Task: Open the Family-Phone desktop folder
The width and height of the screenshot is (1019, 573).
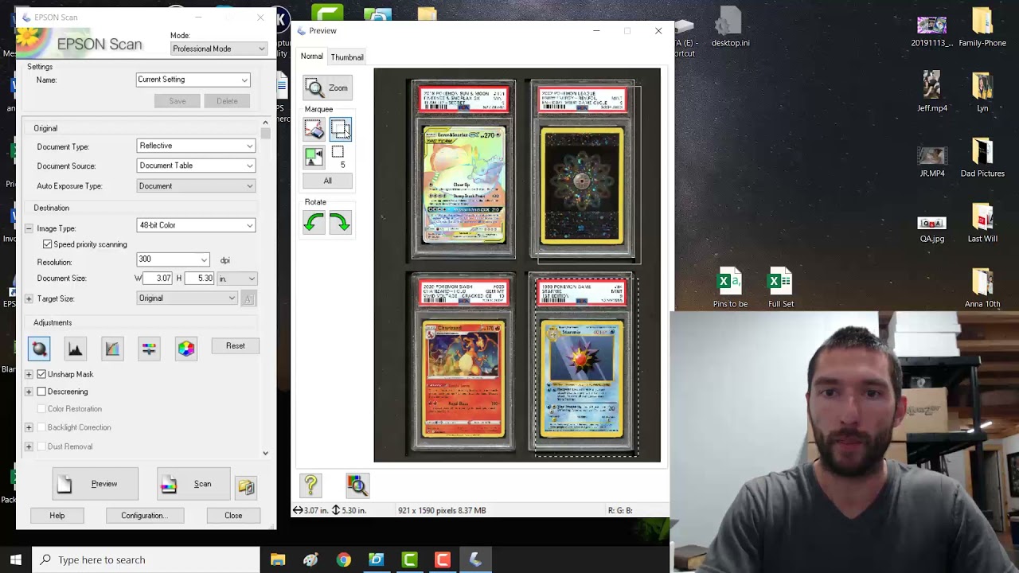Action: pyautogui.click(x=982, y=29)
